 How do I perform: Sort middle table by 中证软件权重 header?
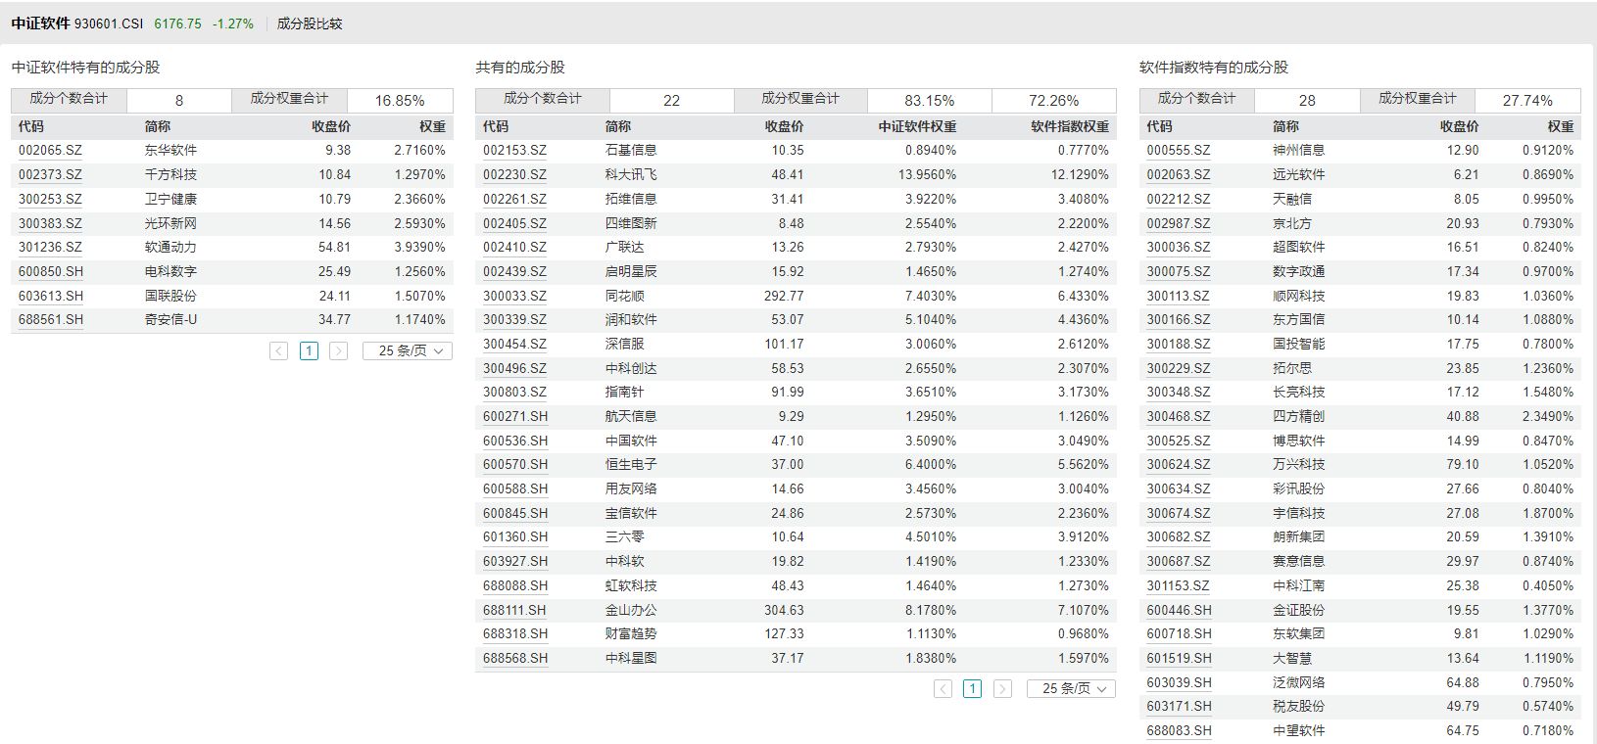point(917,126)
